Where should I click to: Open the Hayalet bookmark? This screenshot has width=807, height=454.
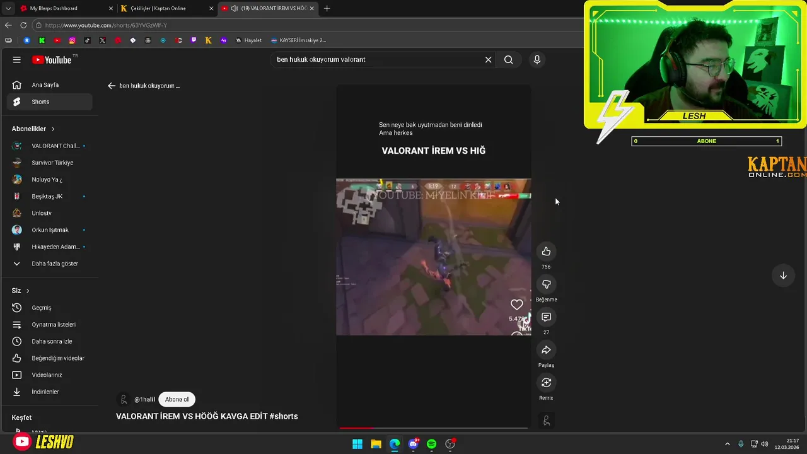pos(248,40)
